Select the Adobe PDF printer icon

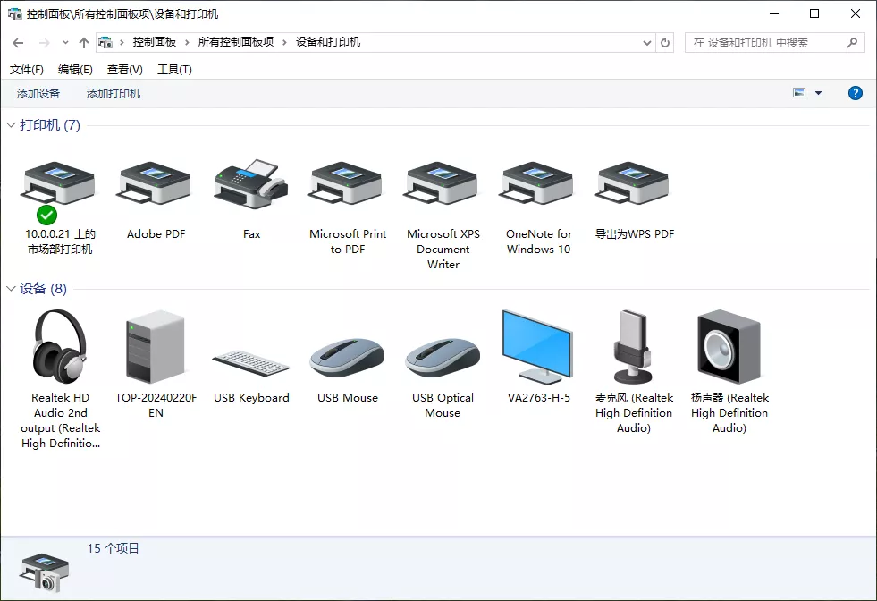pyautogui.click(x=155, y=183)
